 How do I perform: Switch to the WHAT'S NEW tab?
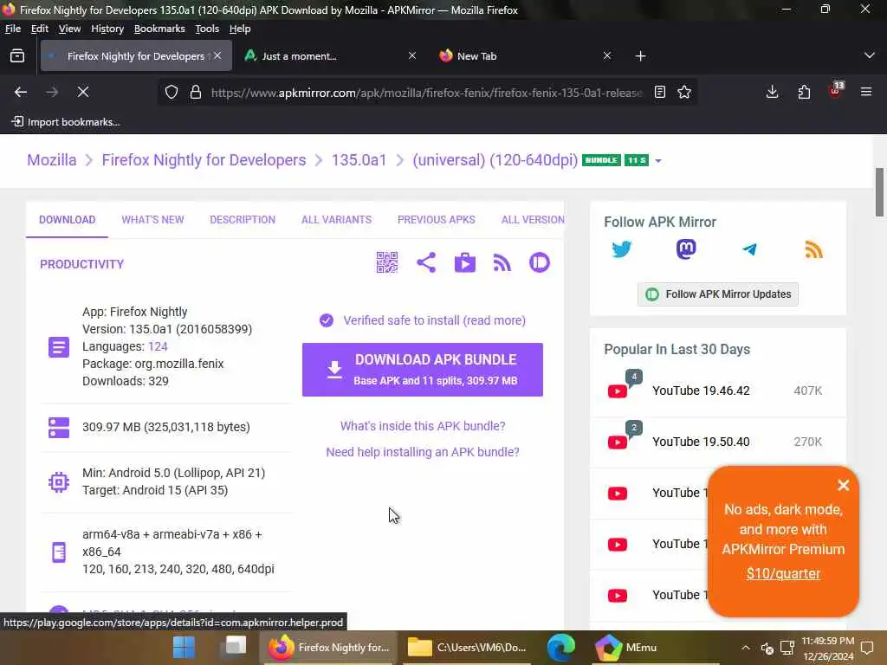[x=152, y=219]
